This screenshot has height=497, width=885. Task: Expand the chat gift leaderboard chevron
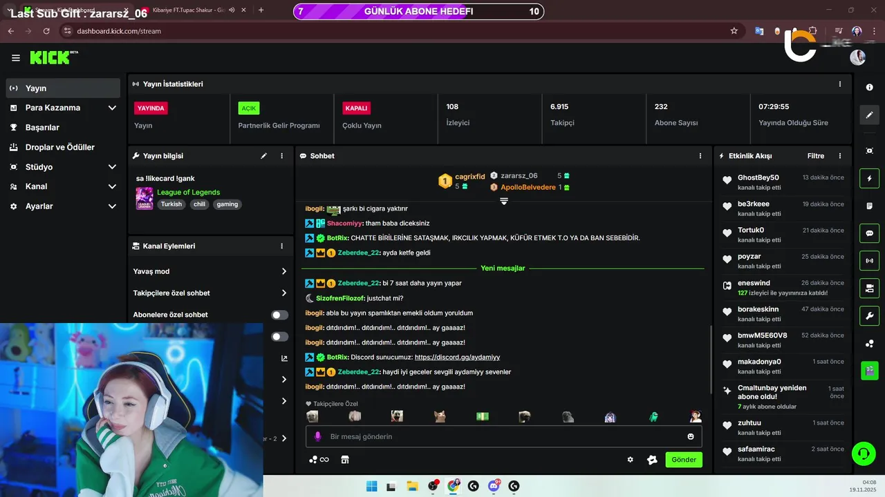[x=504, y=202]
